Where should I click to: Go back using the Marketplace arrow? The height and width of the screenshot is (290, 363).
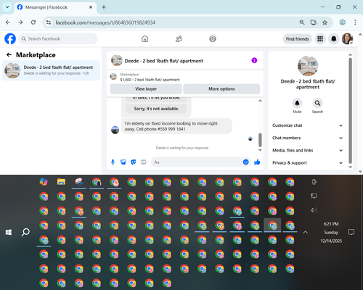[x=9, y=55]
